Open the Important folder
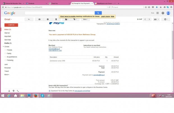The width and height of the screenshot is (174, 113). [x=8, y=36]
